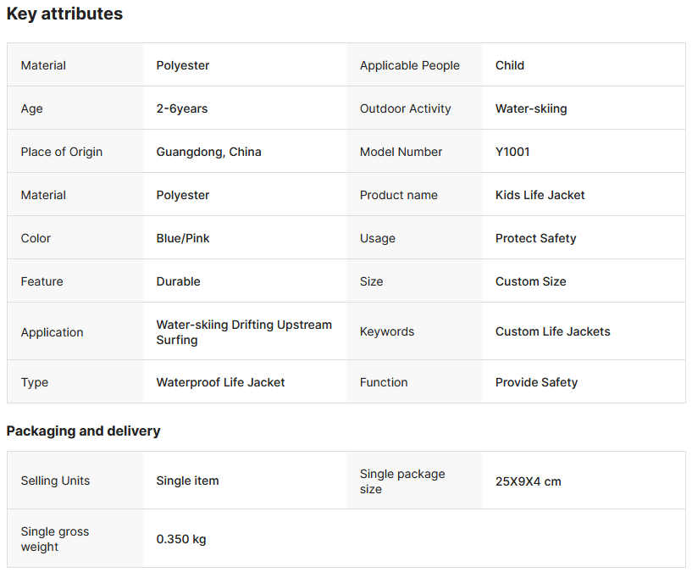Select the Blue/Pink color value
The height and width of the screenshot is (578, 692).
click(183, 238)
